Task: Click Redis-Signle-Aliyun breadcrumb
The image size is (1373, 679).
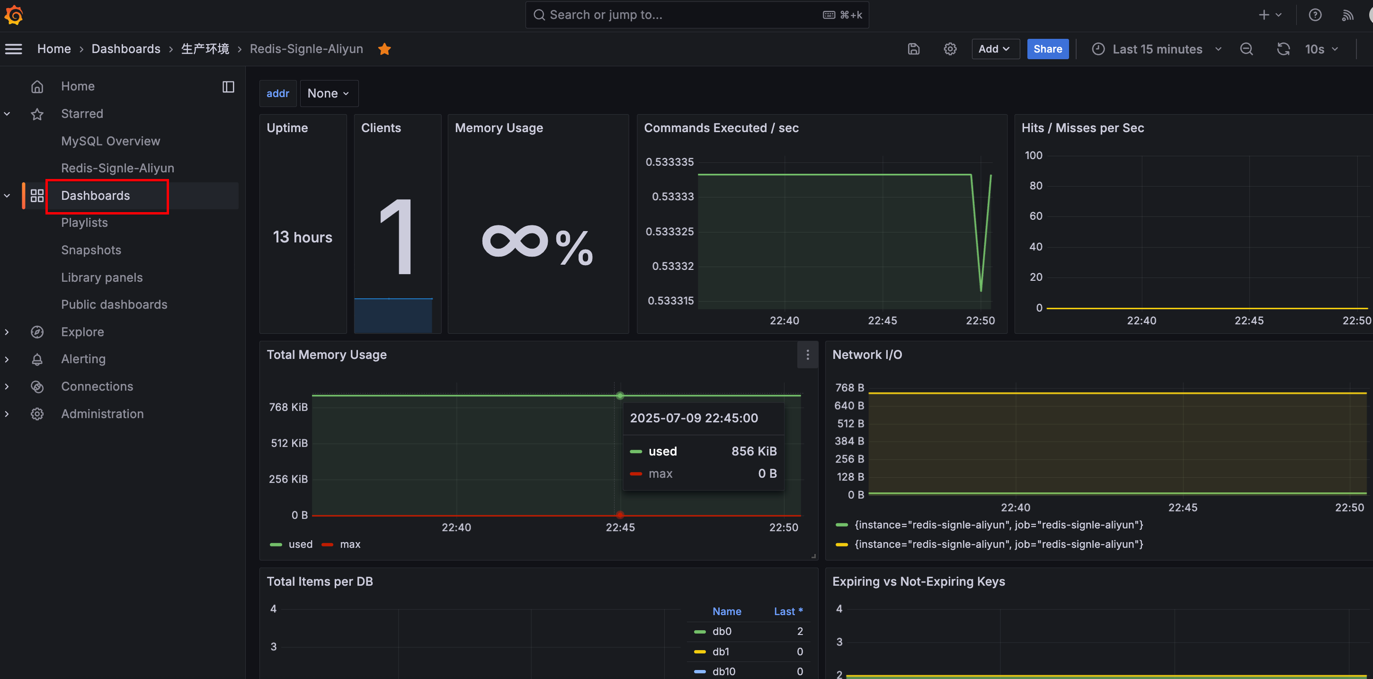Action: pos(306,49)
